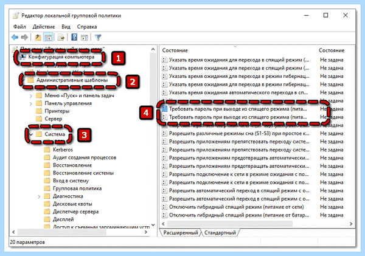Select the Система folder in tree
The height and width of the screenshot is (256, 365).
point(55,134)
